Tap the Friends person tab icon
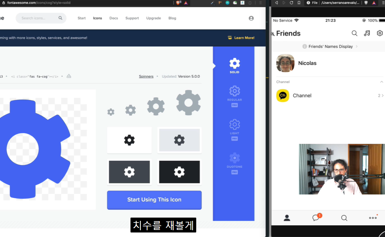 click(x=287, y=218)
